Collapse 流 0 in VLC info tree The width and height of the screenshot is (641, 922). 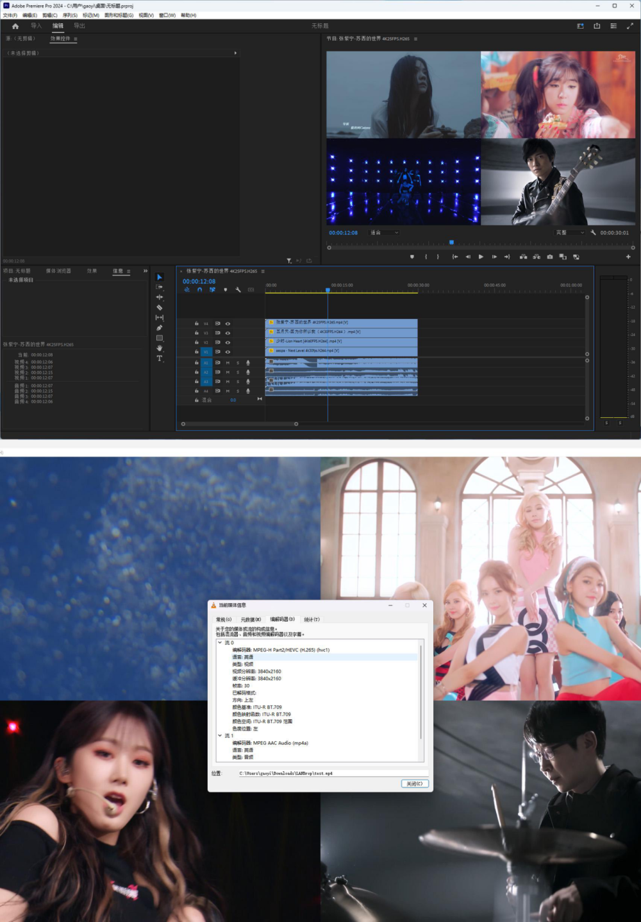click(x=220, y=642)
